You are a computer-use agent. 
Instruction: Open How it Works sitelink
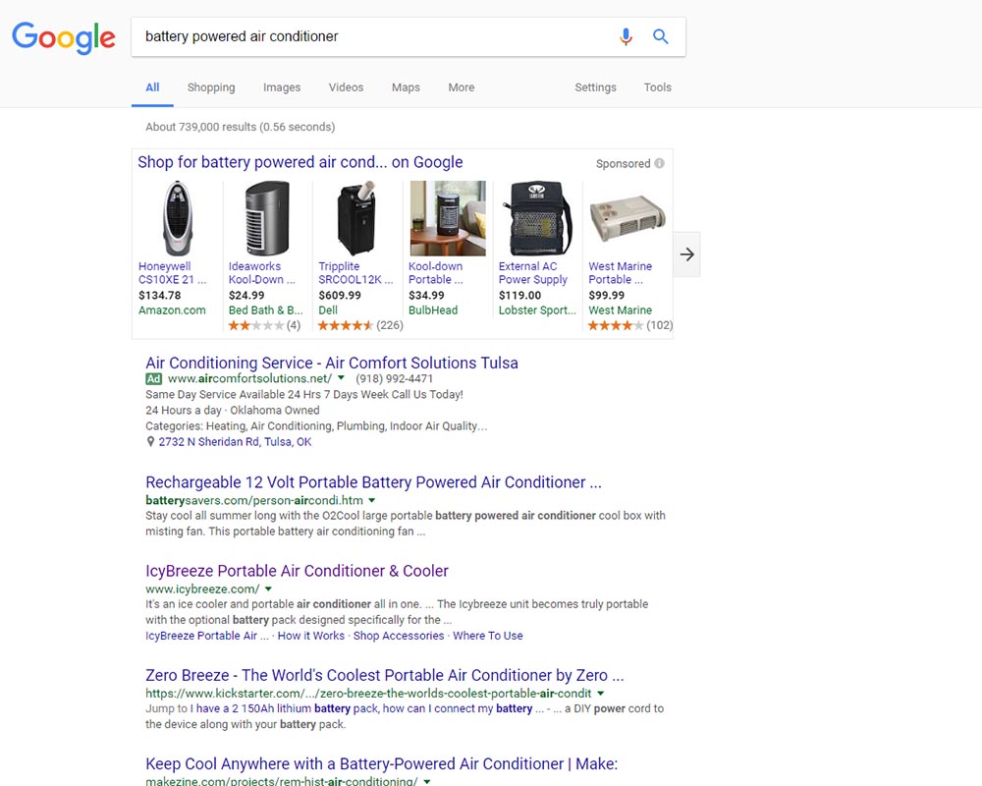(x=311, y=636)
